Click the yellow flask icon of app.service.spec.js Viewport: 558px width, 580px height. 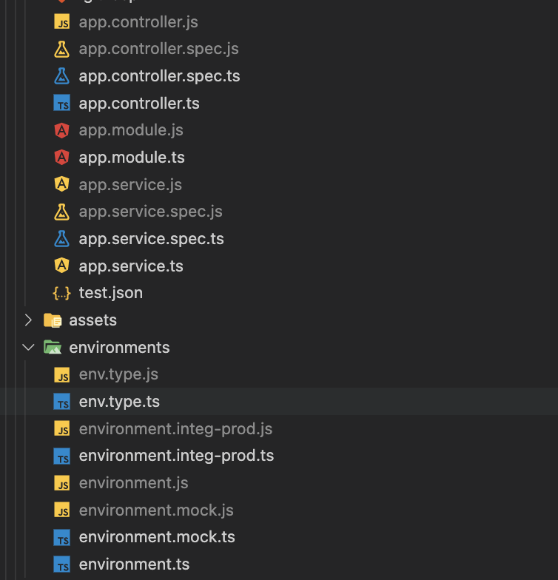pos(62,212)
